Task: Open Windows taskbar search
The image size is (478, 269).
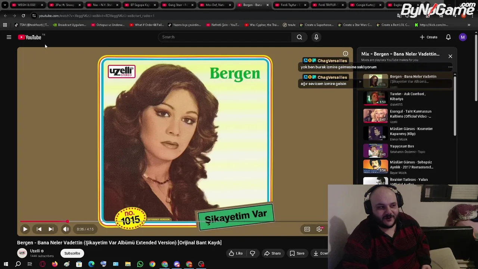Action: tap(18, 264)
